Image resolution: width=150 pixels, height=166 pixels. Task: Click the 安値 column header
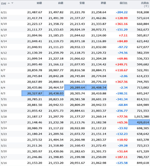point(82,3)
